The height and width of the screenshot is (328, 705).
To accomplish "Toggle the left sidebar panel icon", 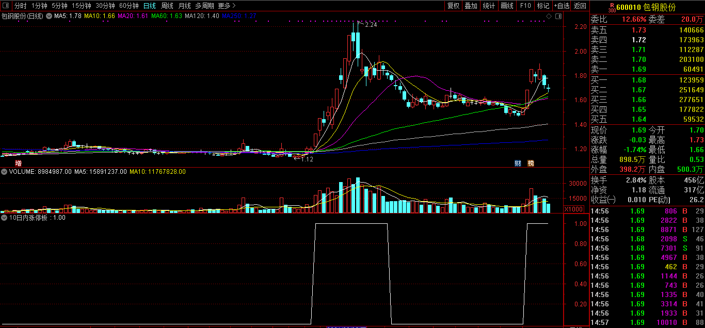I will [5, 6].
